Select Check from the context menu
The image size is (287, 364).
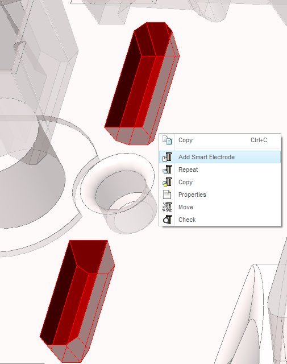point(220,220)
